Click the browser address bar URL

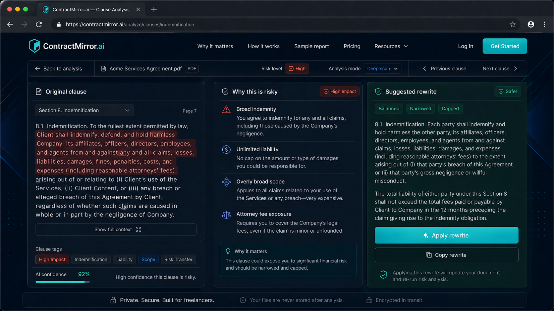130,24
